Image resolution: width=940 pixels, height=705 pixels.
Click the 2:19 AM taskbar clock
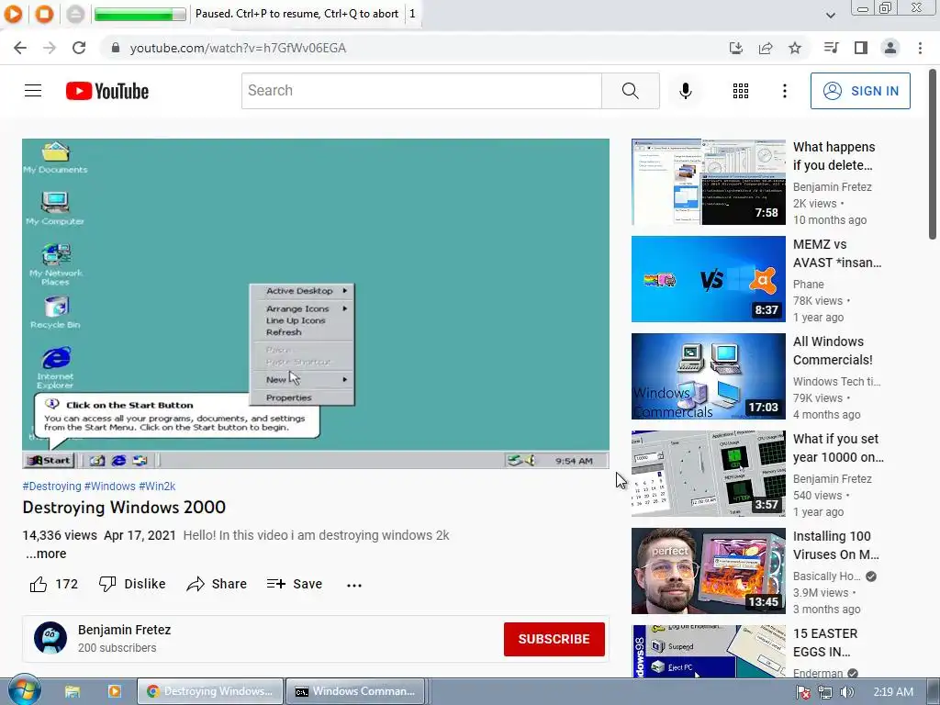pos(893,692)
